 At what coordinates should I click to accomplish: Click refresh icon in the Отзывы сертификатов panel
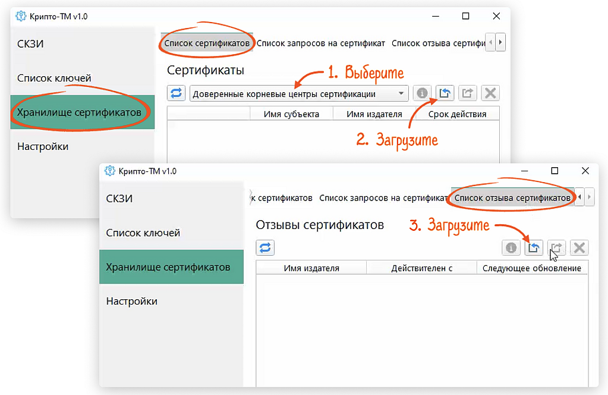[265, 248]
